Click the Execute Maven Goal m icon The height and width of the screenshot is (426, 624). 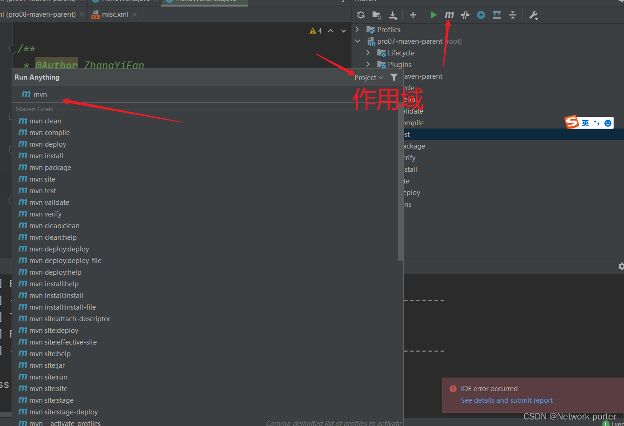449,15
